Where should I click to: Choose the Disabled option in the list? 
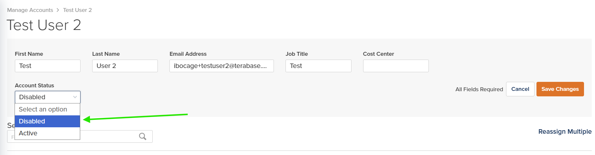(x=48, y=121)
